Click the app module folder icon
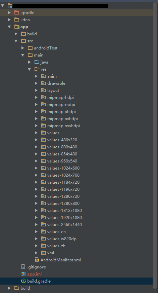 tap(17, 27)
